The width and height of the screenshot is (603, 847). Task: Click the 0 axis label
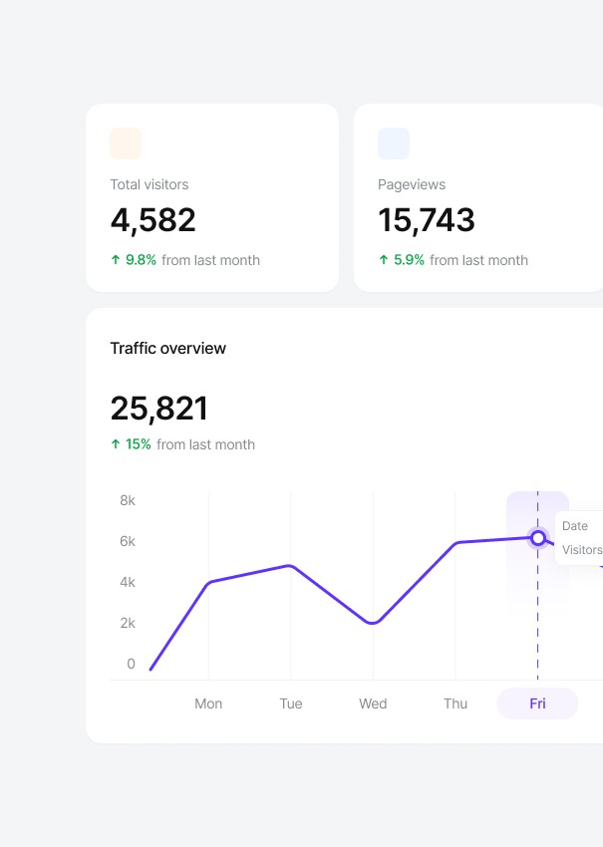(131, 664)
